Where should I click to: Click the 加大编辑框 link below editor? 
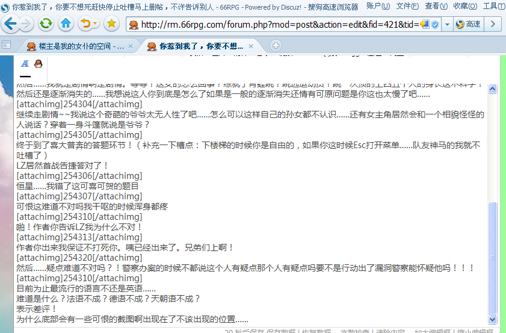(433, 331)
